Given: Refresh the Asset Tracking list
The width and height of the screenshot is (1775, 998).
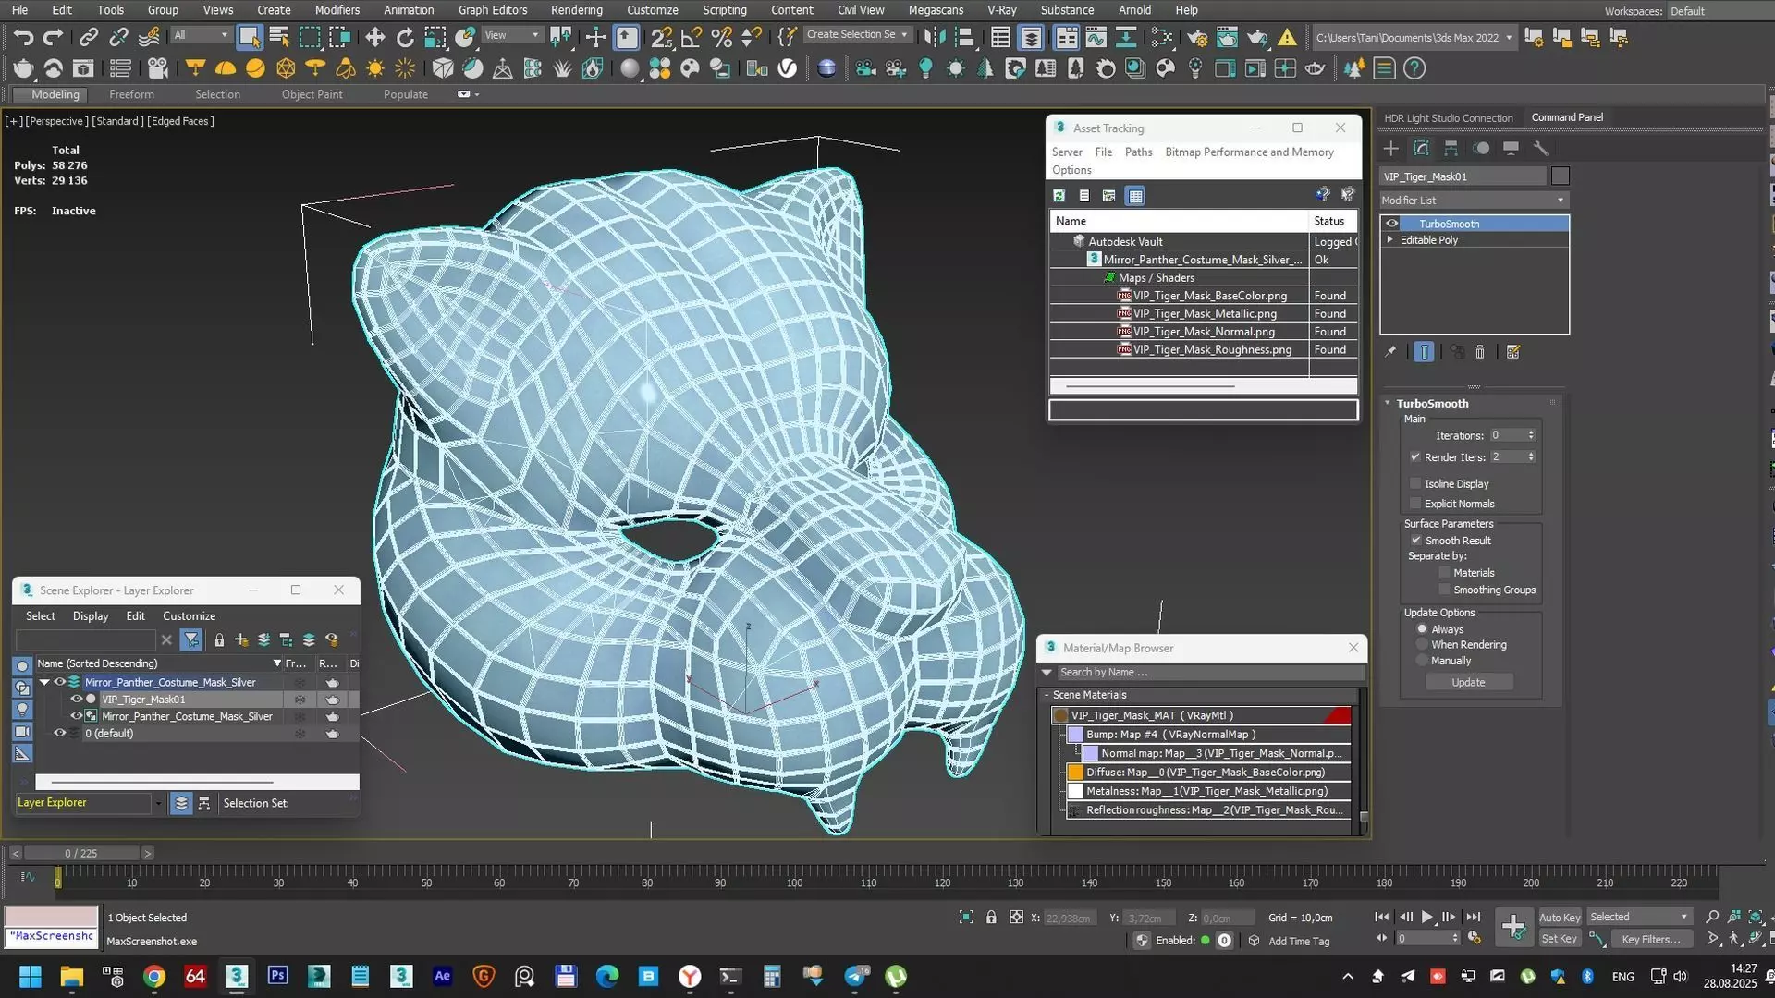Looking at the screenshot, I should (x=1059, y=196).
